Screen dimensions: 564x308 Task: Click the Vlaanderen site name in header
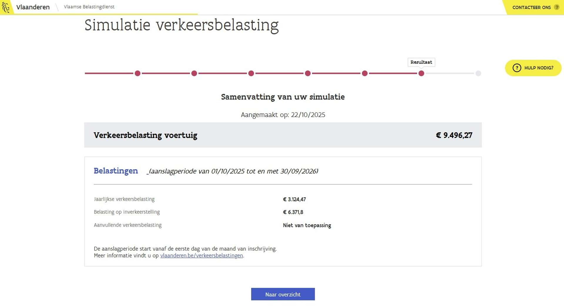(x=33, y=7)
